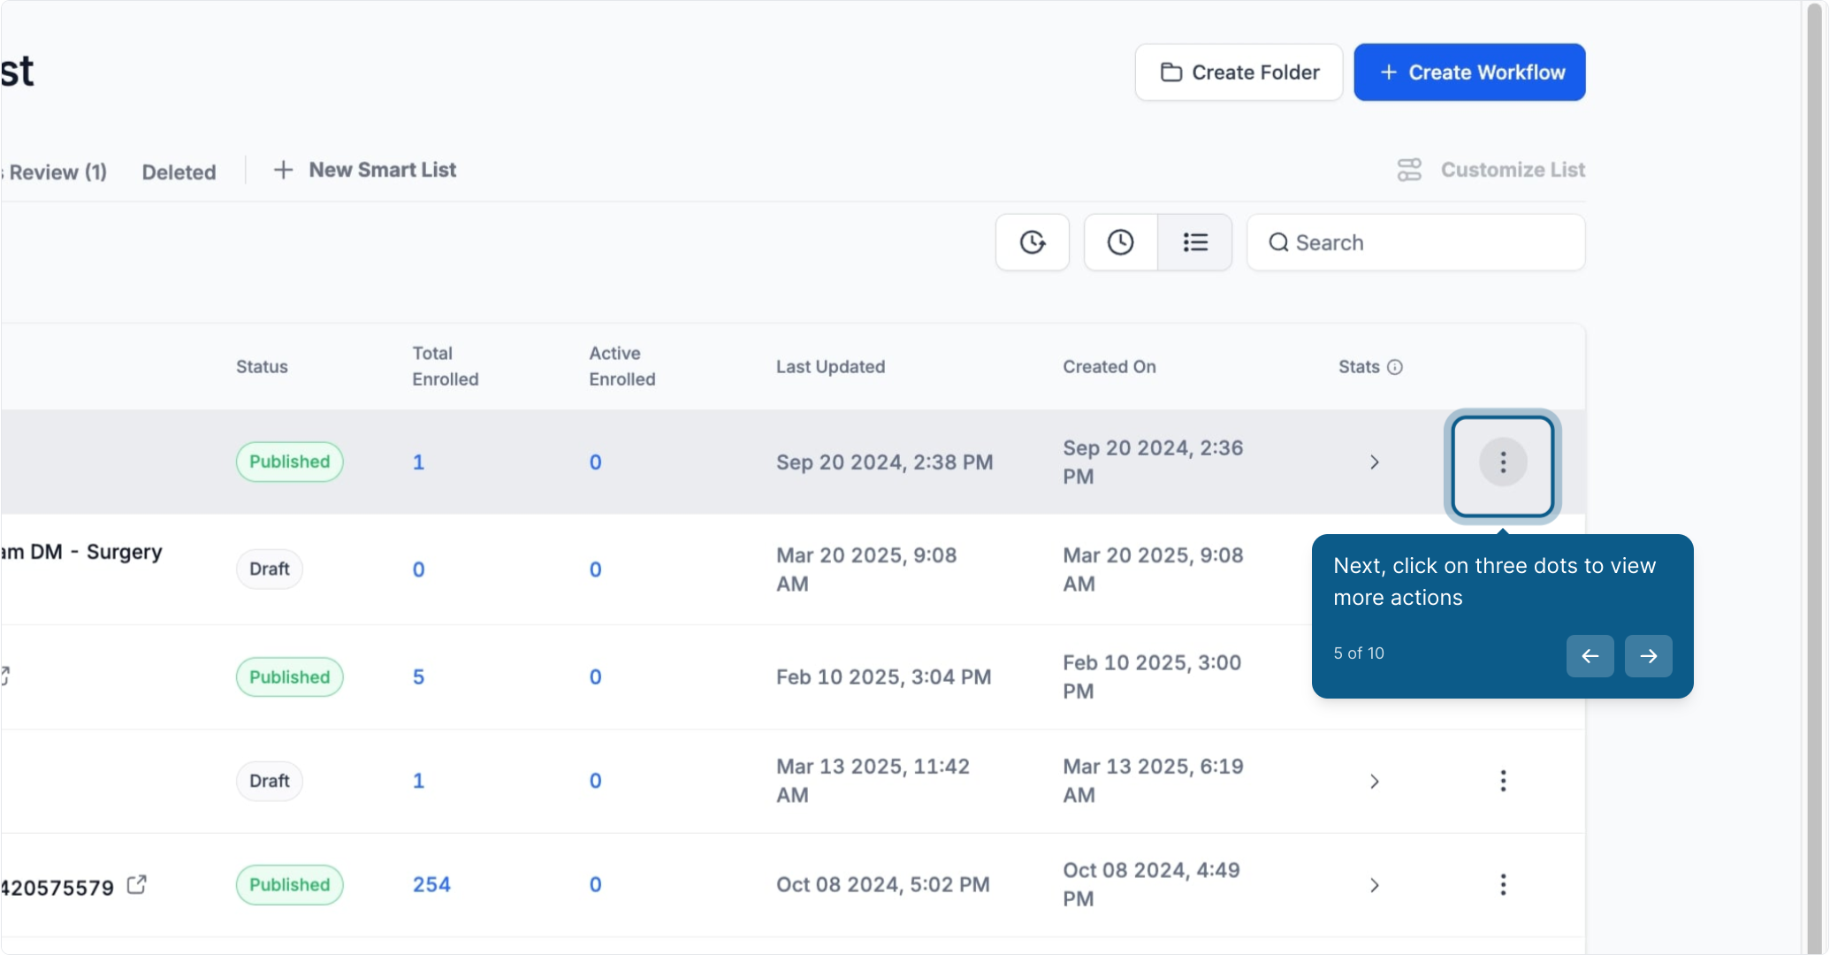Expand stats chevron for Sep 20 2024 row
Image resolution: width=1830 pixels, height=955 pixels.
point(1374,462)
